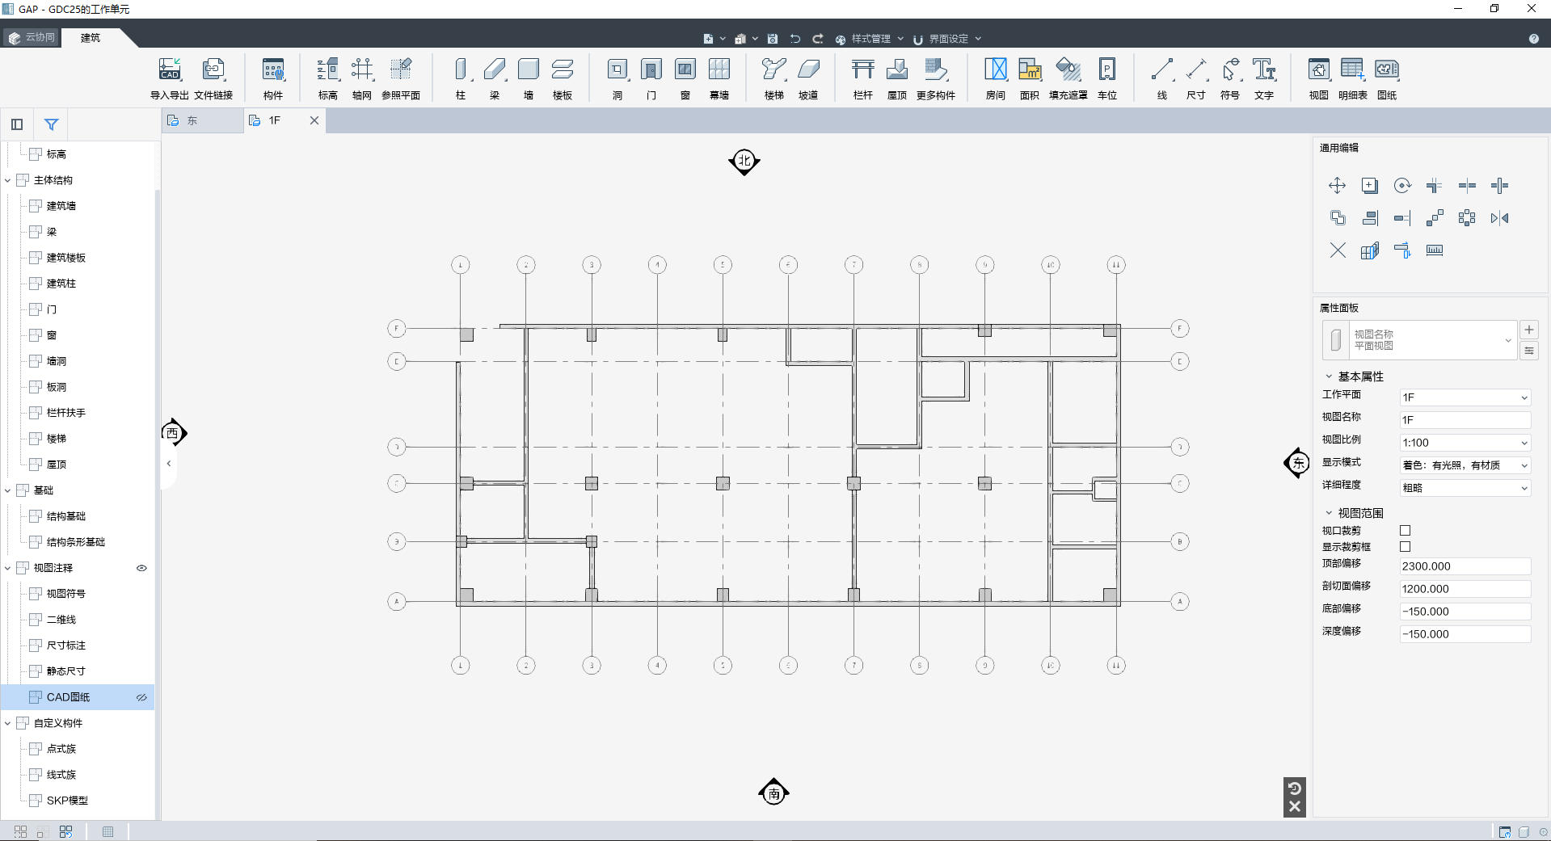Select the 屋顶 roof tool
Viewport: 1551px width, 841px height.
pyautogui.click(x=897, y=78)
